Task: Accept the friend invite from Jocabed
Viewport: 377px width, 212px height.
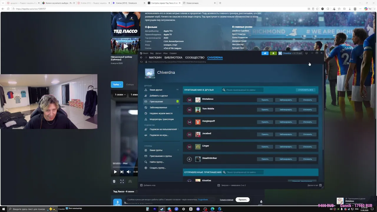Action: coord(265,135)
